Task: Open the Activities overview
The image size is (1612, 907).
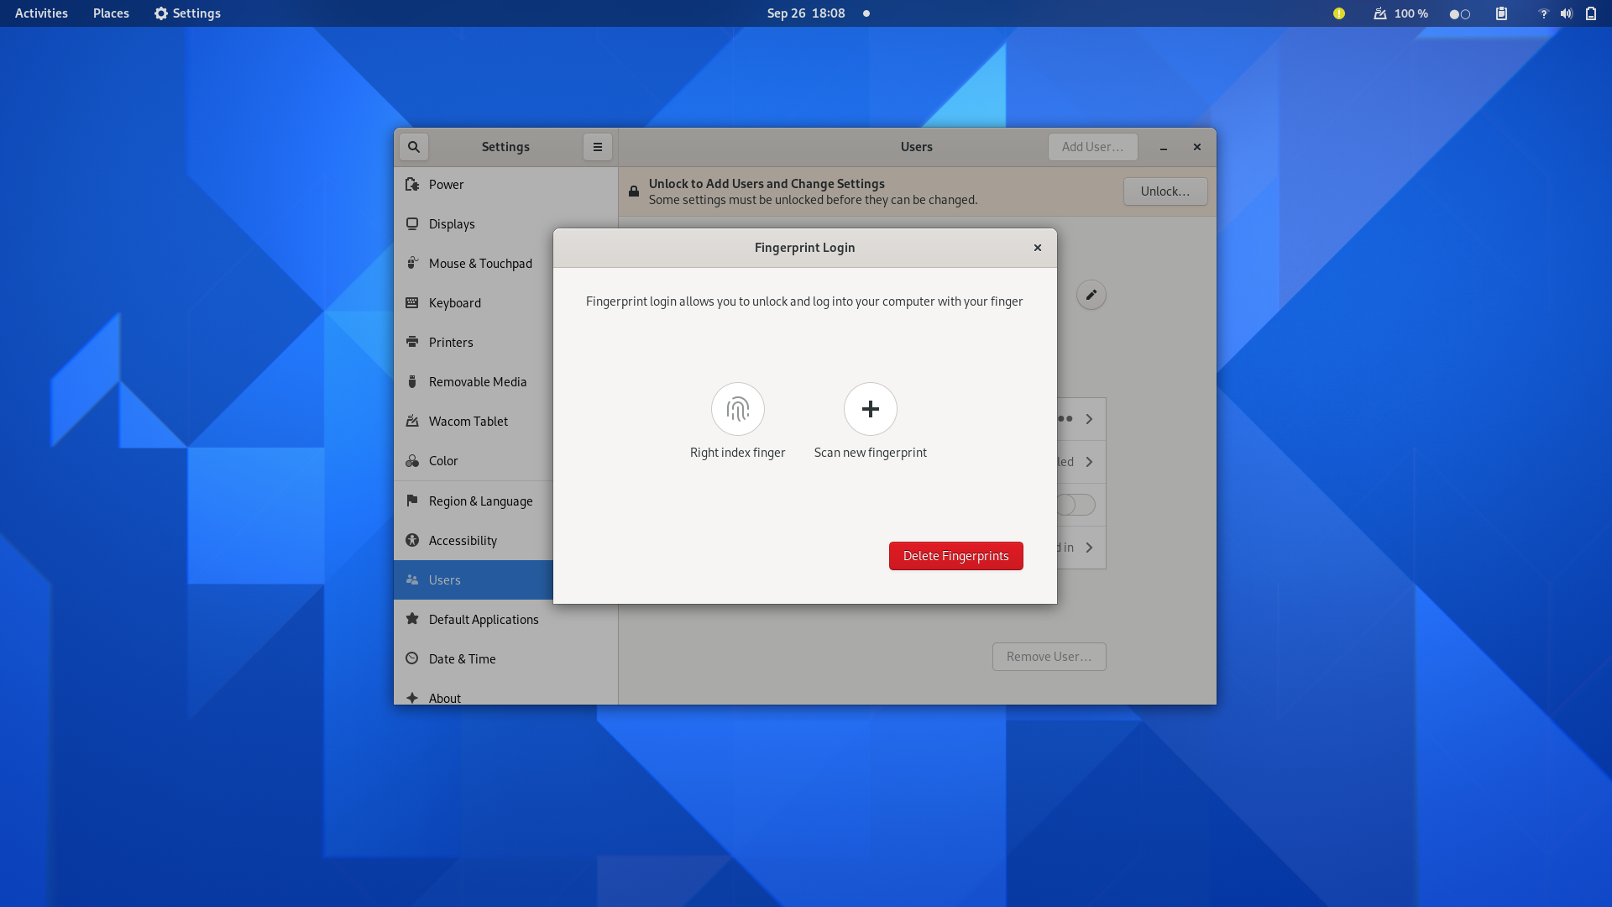Action: pos(41,13)
